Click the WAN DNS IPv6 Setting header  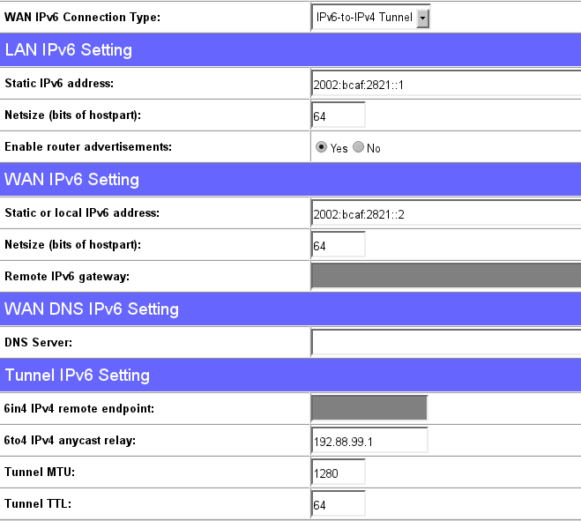(92, 309)
